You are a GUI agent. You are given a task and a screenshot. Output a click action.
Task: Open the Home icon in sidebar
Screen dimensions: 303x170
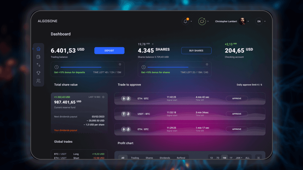pyautogui.click(x=38, y=49)
